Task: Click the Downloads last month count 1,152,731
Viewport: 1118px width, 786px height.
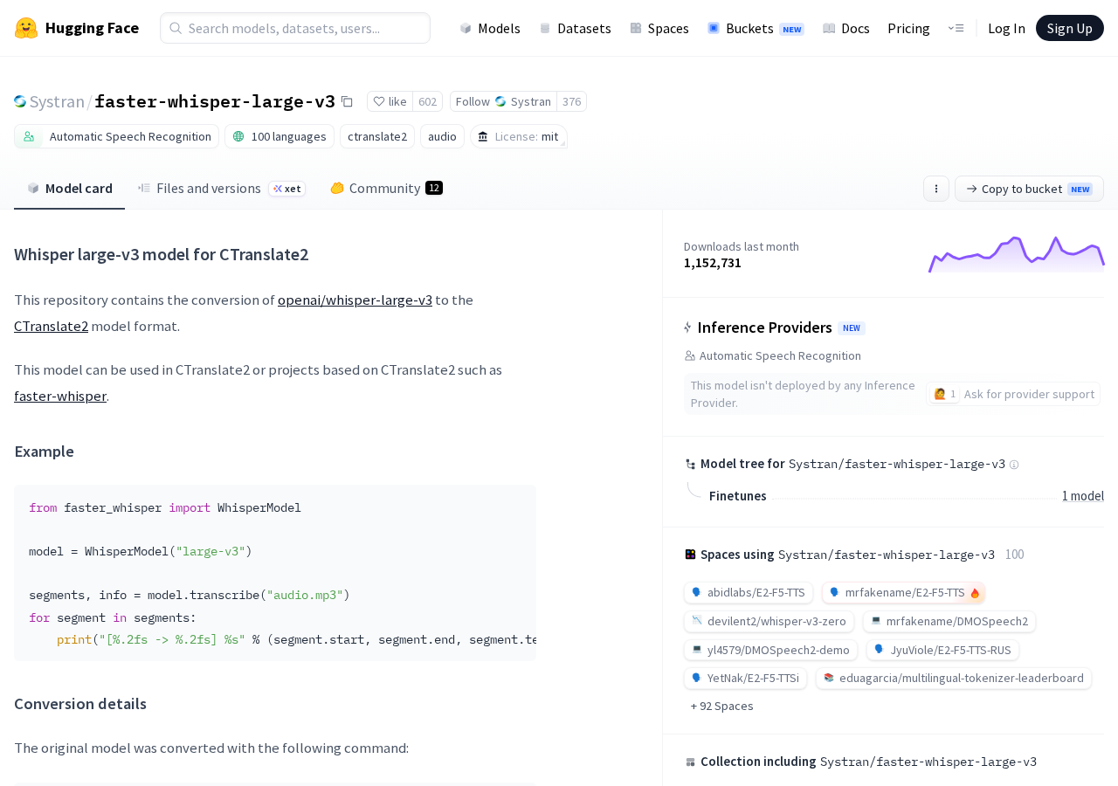Action: point(713,263)
